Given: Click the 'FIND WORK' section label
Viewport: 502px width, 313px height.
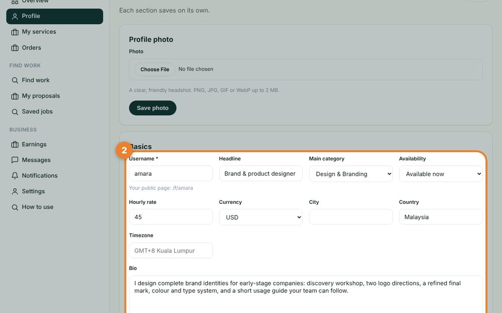Looking at the screenshot, I should [x=25, y=66].
